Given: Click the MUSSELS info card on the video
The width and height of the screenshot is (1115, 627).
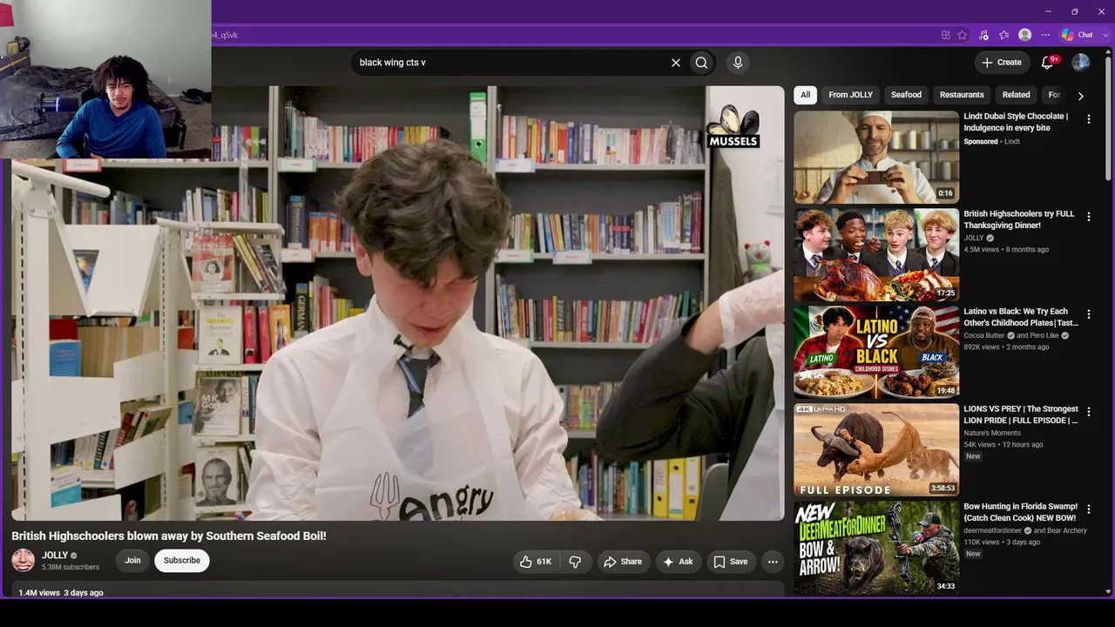Looking at the screenshot, I should coord(733,127).
